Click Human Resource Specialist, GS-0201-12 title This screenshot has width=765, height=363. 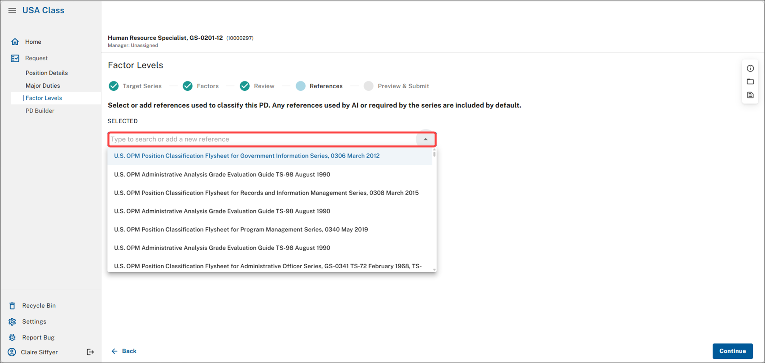coord(165,38)
